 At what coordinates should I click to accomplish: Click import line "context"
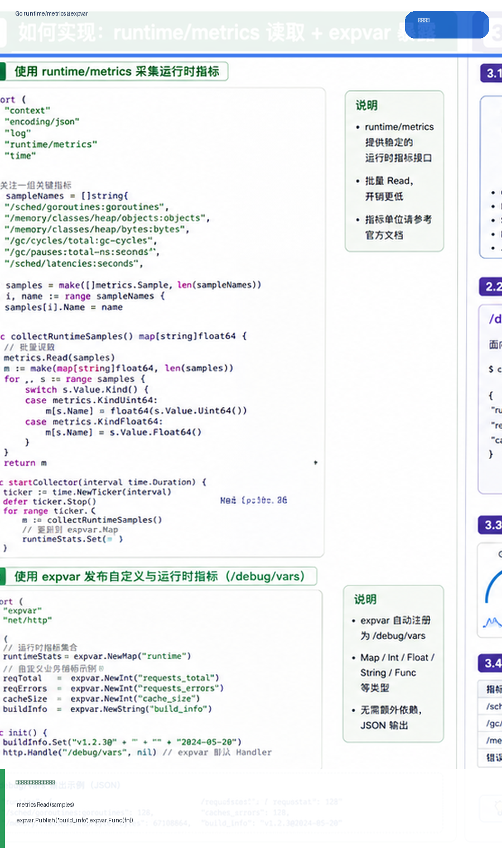[x=27, y=110]
